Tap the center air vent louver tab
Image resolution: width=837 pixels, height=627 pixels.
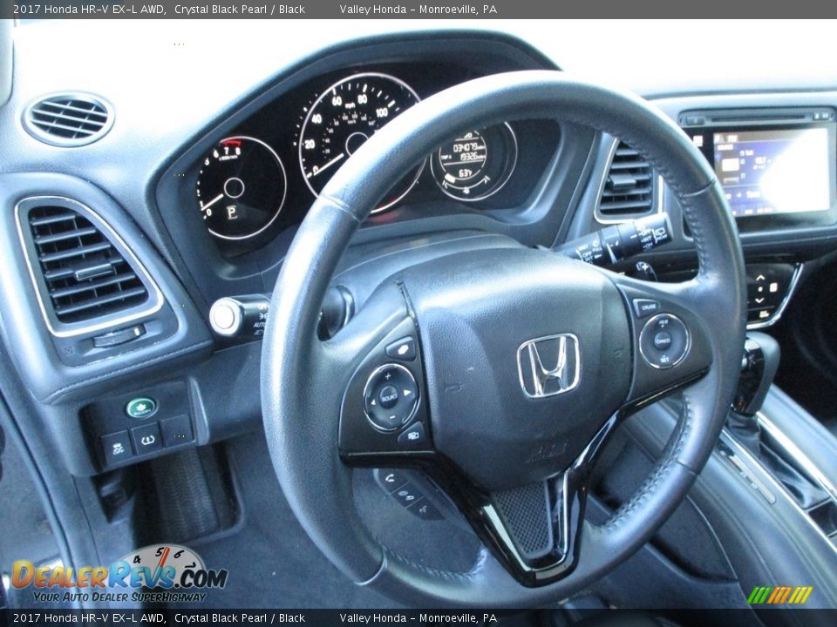coord(624,179)
